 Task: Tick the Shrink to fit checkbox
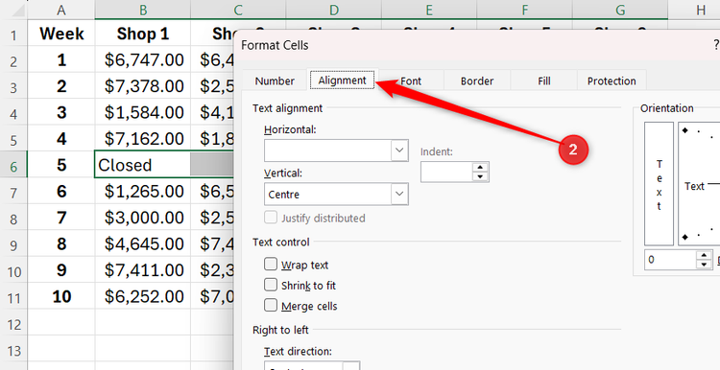point(271,285)
